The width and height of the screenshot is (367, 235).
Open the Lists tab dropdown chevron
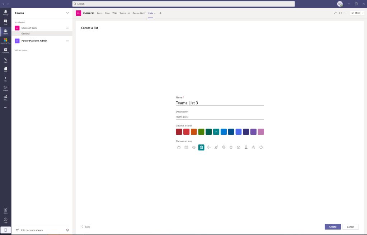(155, 13)
